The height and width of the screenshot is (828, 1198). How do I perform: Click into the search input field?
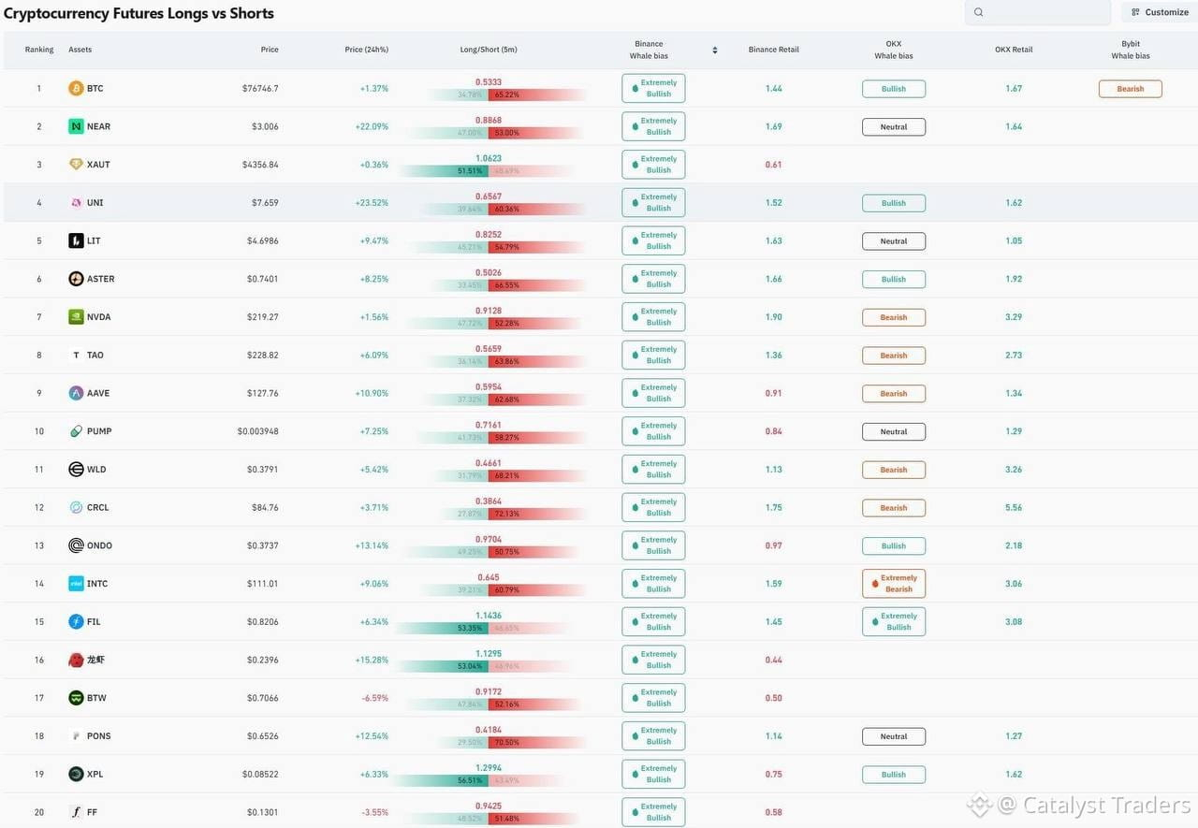[x=1038, y=12]
